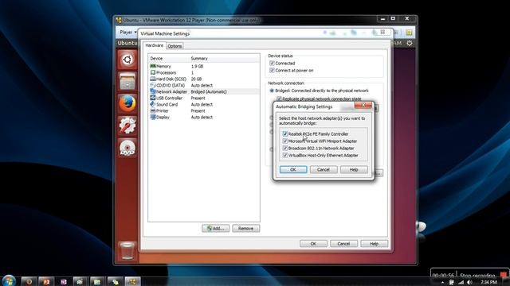Toggle Replicate physical network connection state checkbox
Viewport: 510px width, 286px height.
coord(279,99)
